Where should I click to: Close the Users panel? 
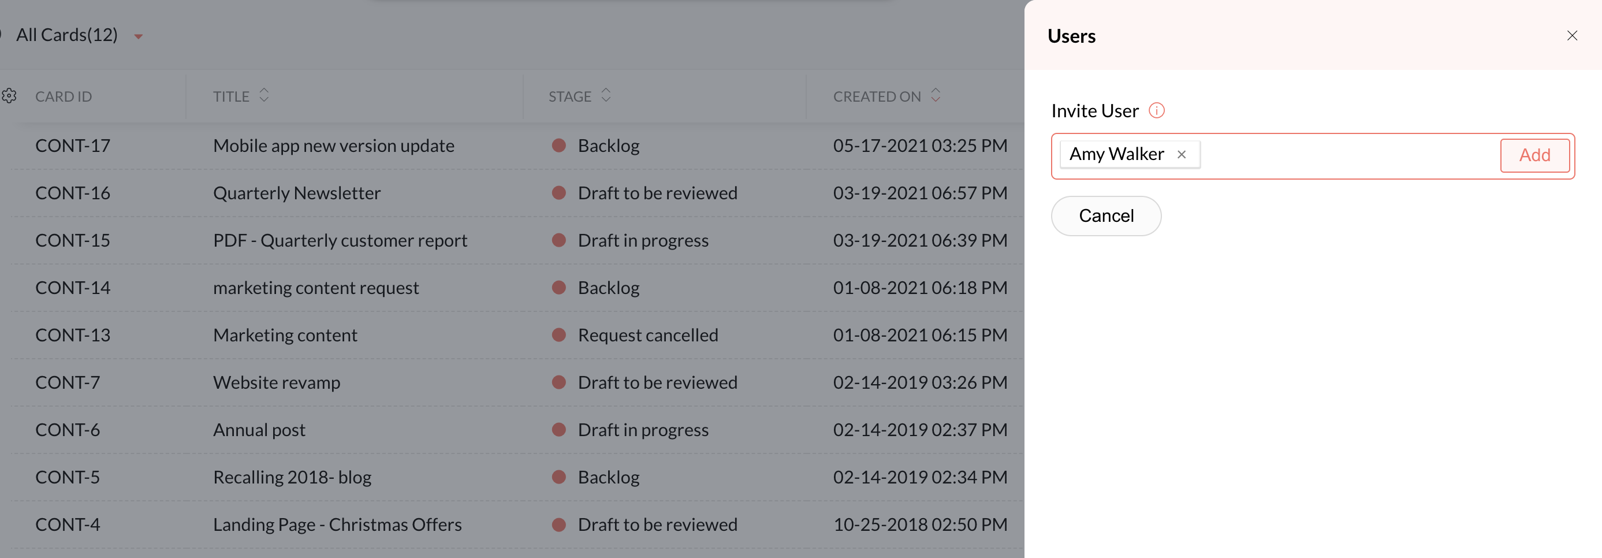(1571, 36)
